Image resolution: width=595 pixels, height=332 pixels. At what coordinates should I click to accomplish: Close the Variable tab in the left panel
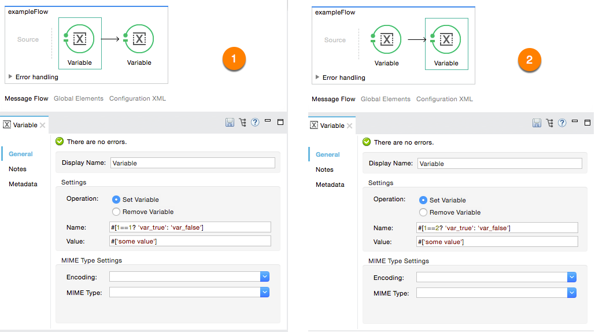43,126
